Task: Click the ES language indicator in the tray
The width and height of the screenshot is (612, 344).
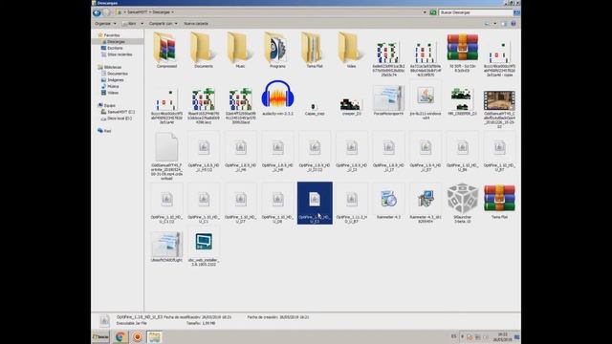Action: 453,336
